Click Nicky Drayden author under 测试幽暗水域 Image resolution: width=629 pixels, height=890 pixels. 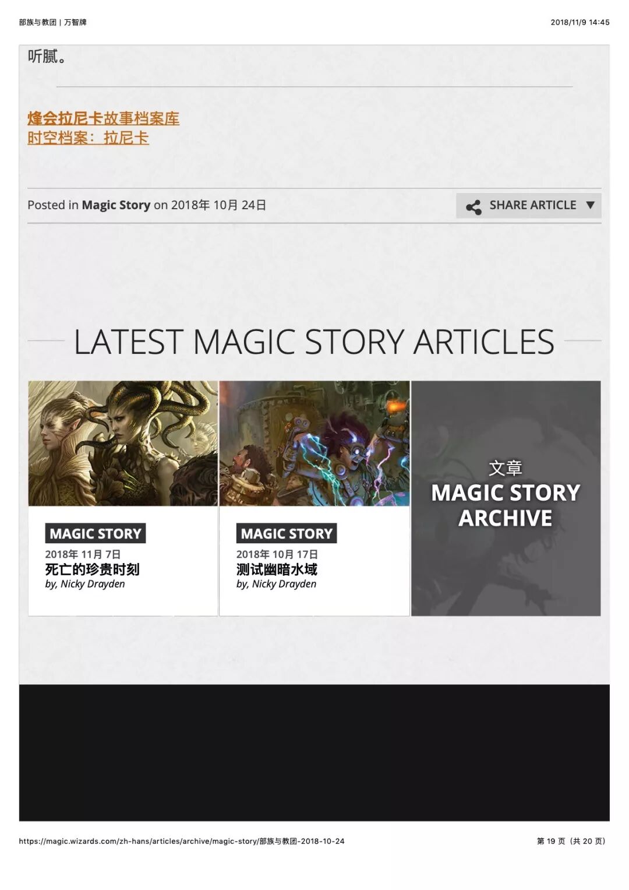tap(284, 584)
